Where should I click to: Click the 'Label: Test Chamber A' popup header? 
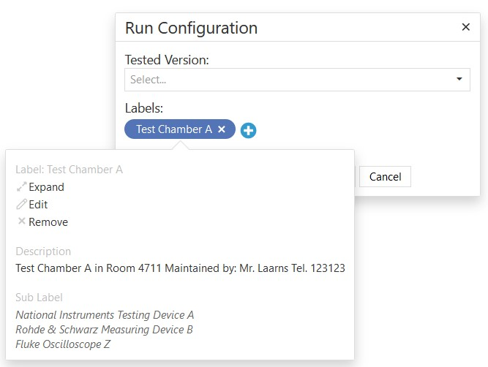69,170
